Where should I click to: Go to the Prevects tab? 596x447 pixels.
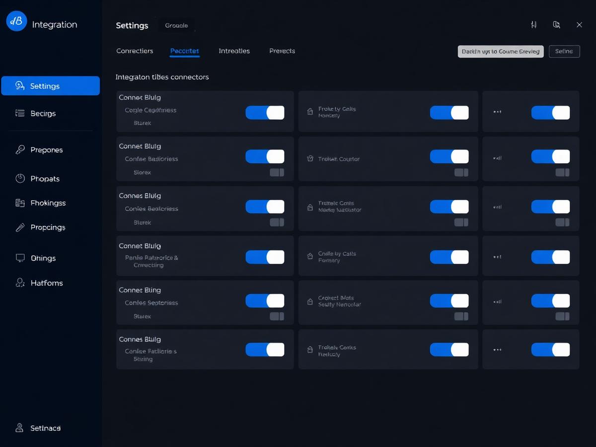click(x=282, y=51)
